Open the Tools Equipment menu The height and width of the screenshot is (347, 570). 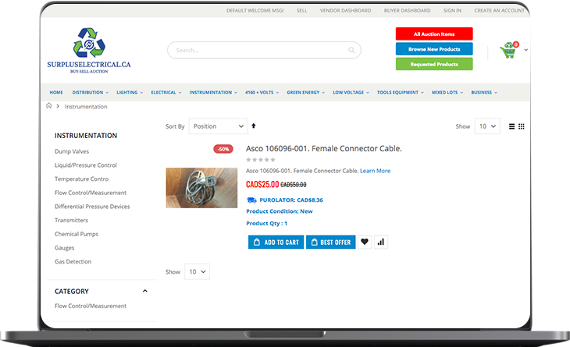401,93
